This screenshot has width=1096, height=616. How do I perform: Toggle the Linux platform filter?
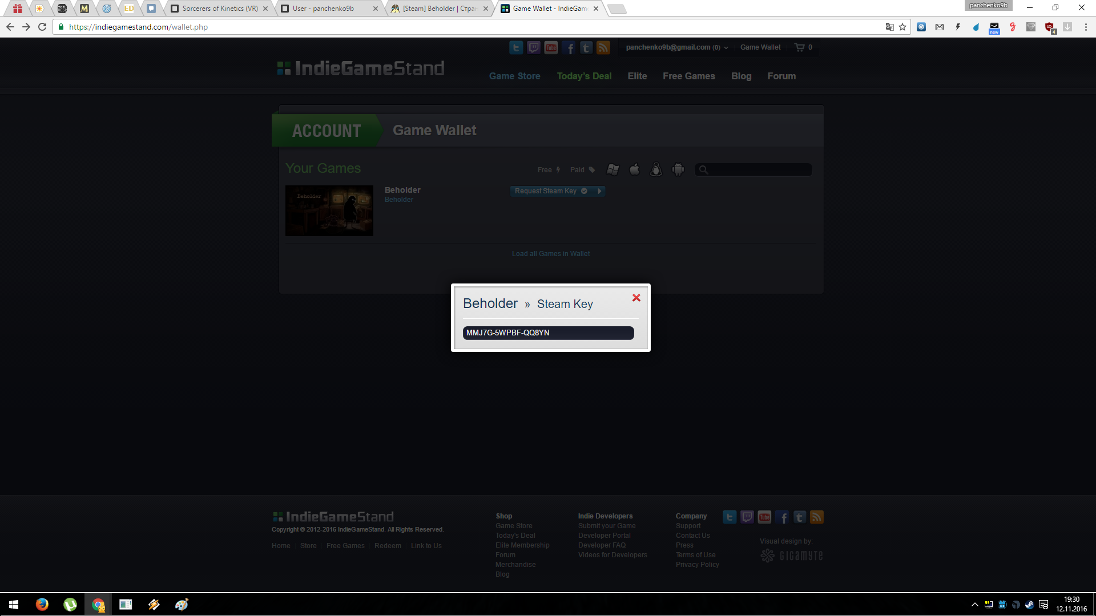[x=656, y=169]
